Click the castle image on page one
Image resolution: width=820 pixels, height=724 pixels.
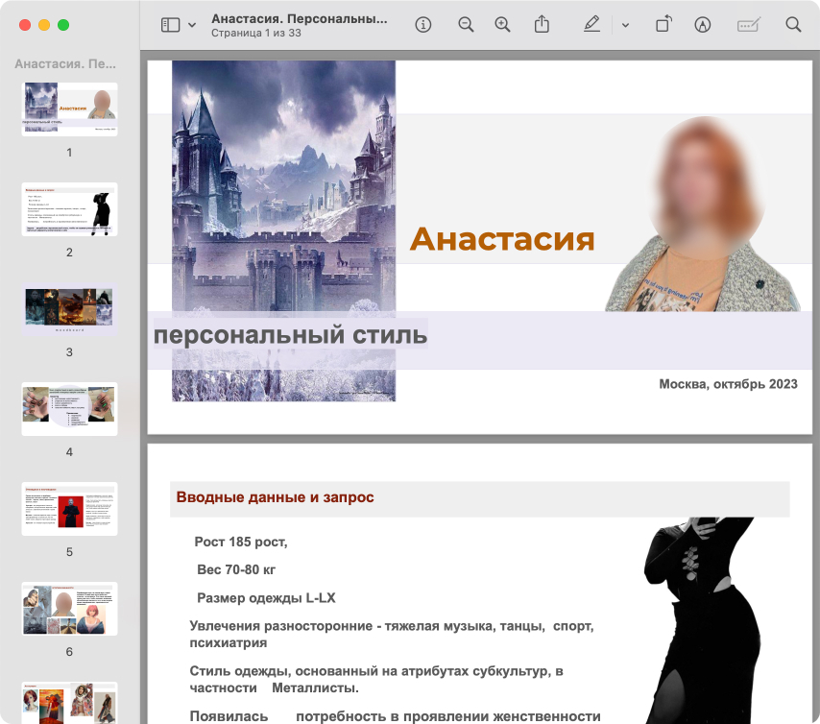[x=284, y=230]
